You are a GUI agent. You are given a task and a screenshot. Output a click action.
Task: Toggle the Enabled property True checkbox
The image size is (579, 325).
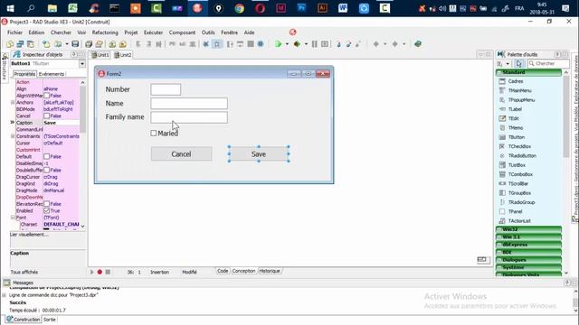47,210
